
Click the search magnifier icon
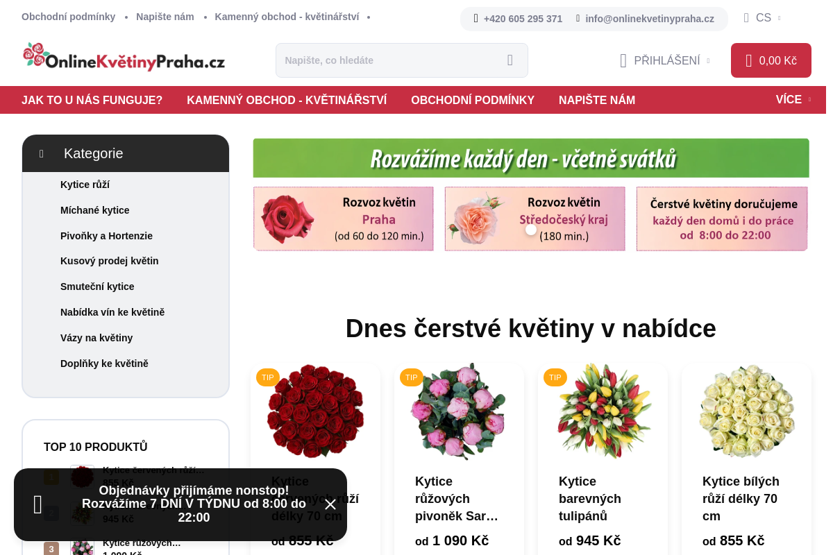pyautogui.click(x=510, y=60)
